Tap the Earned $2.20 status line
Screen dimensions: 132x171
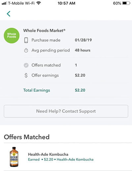[61, 160]
